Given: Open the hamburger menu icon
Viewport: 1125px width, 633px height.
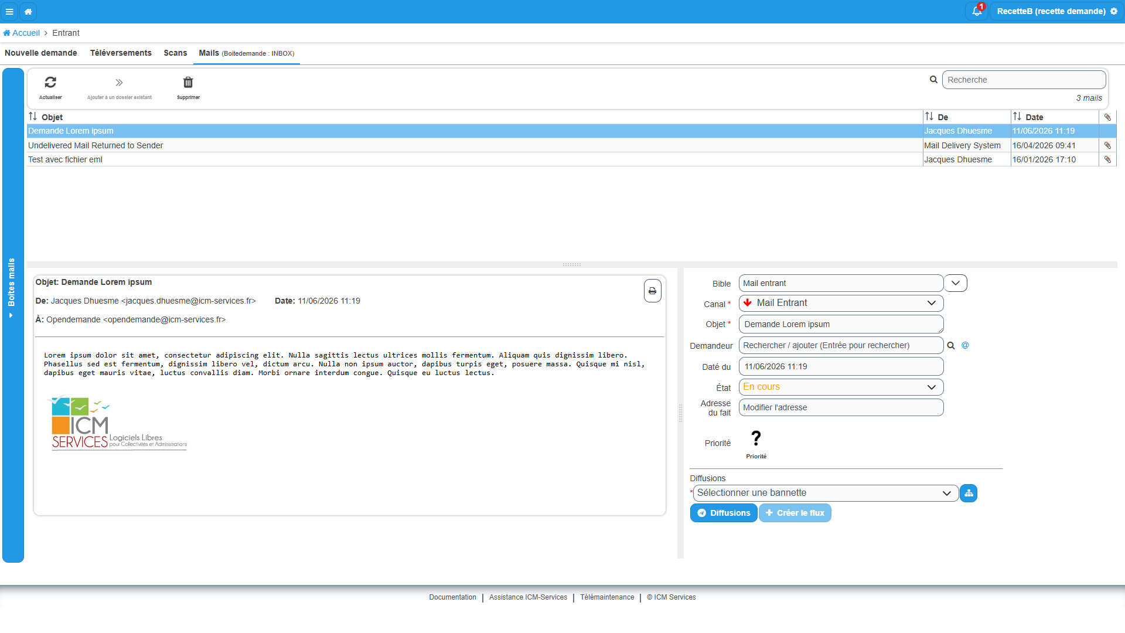Looking at the screenshot, I should [x=9, y=11].
